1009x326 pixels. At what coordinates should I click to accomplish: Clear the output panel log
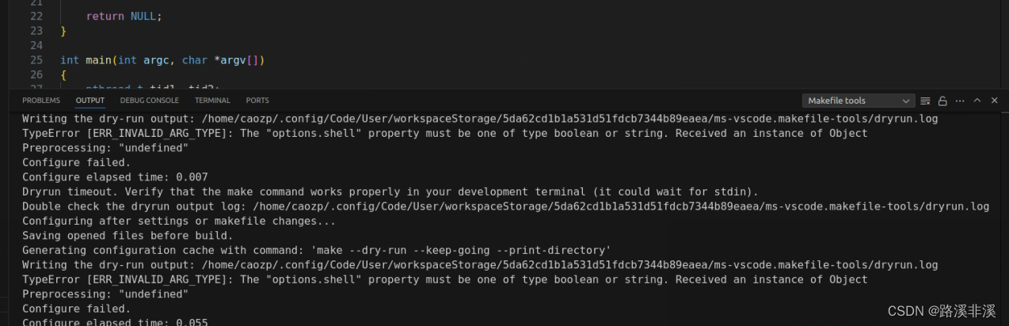(925, 100)
